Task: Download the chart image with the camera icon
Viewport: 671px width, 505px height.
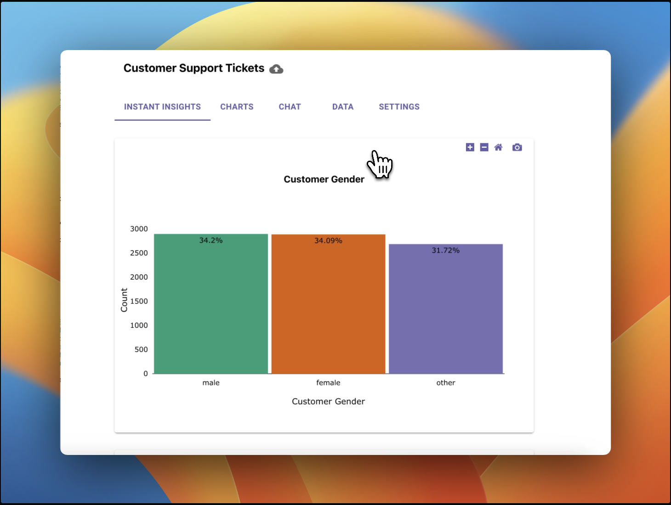Action: (517, 147)
